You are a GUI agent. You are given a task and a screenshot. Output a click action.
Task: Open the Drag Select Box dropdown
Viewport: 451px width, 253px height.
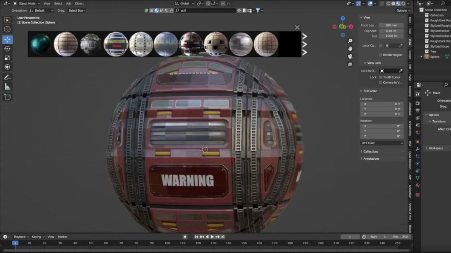pos(77,10)
